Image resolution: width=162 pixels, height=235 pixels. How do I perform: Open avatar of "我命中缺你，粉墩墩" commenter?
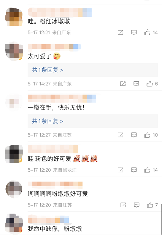tap(14, 223)
